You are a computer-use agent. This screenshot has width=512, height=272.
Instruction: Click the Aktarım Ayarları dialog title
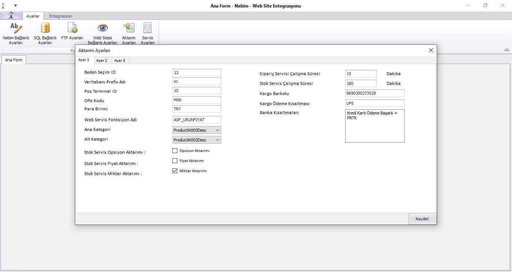click(94, 50)
